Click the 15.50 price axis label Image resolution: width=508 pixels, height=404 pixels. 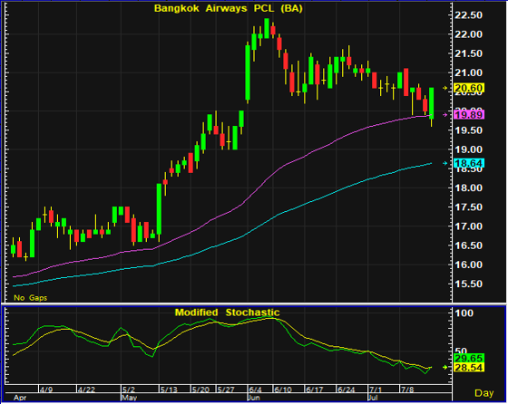pos(468,284)
